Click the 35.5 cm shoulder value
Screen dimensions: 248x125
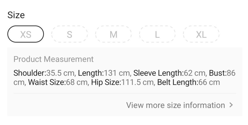(x=60, y=73)
